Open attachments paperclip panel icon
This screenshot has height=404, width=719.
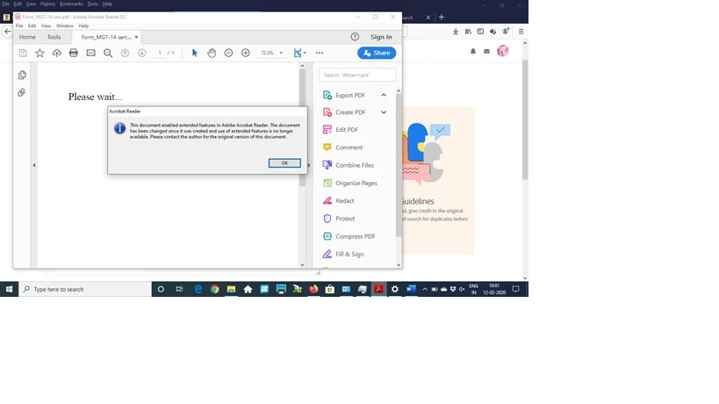[x=22, y=92]
